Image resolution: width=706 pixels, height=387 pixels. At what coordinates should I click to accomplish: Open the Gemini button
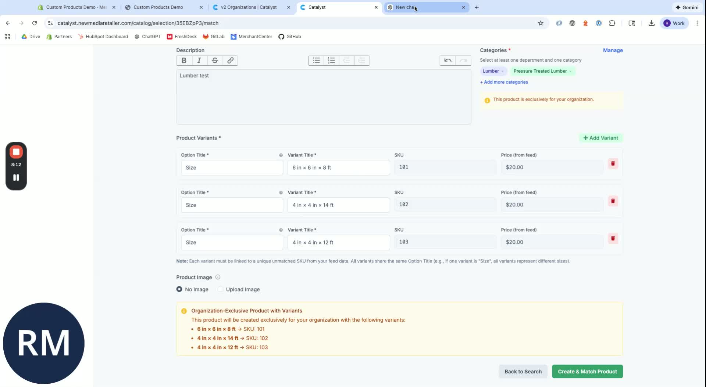point(687,7)
